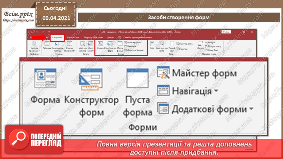Open Конструктор таблиць in the ribbon
Image resolution: width=283 pixels, height=159 pixels.
click(57, 46)
